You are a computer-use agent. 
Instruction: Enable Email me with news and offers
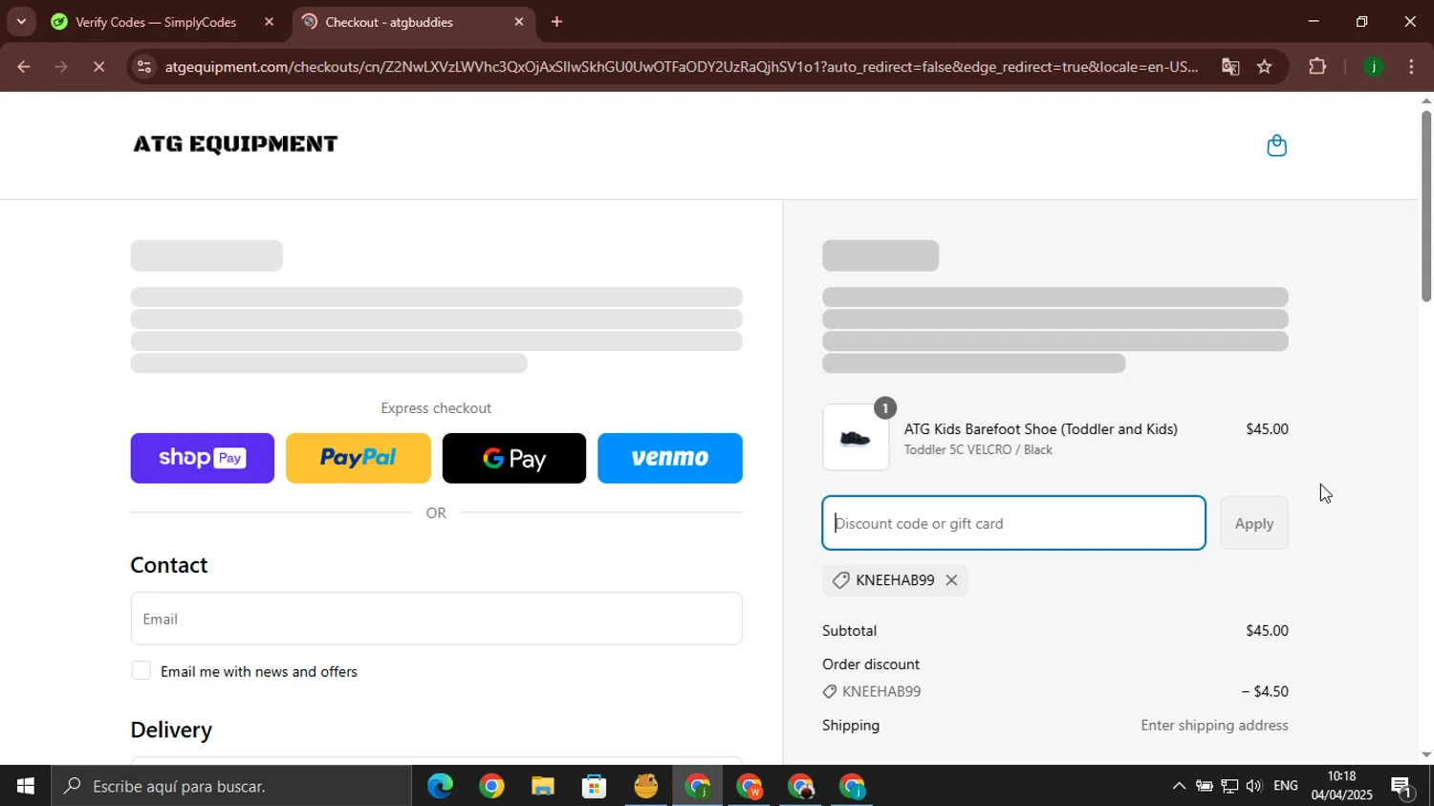click(141, 671)
